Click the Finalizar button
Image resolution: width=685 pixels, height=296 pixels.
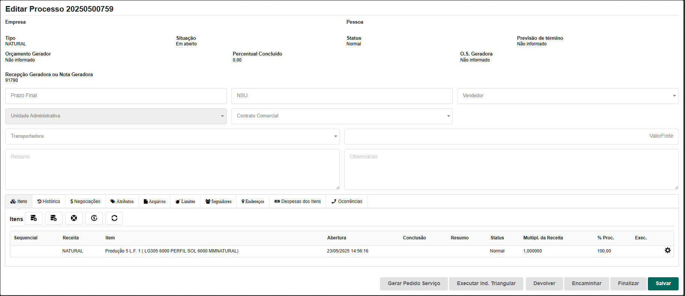point(628,284)
